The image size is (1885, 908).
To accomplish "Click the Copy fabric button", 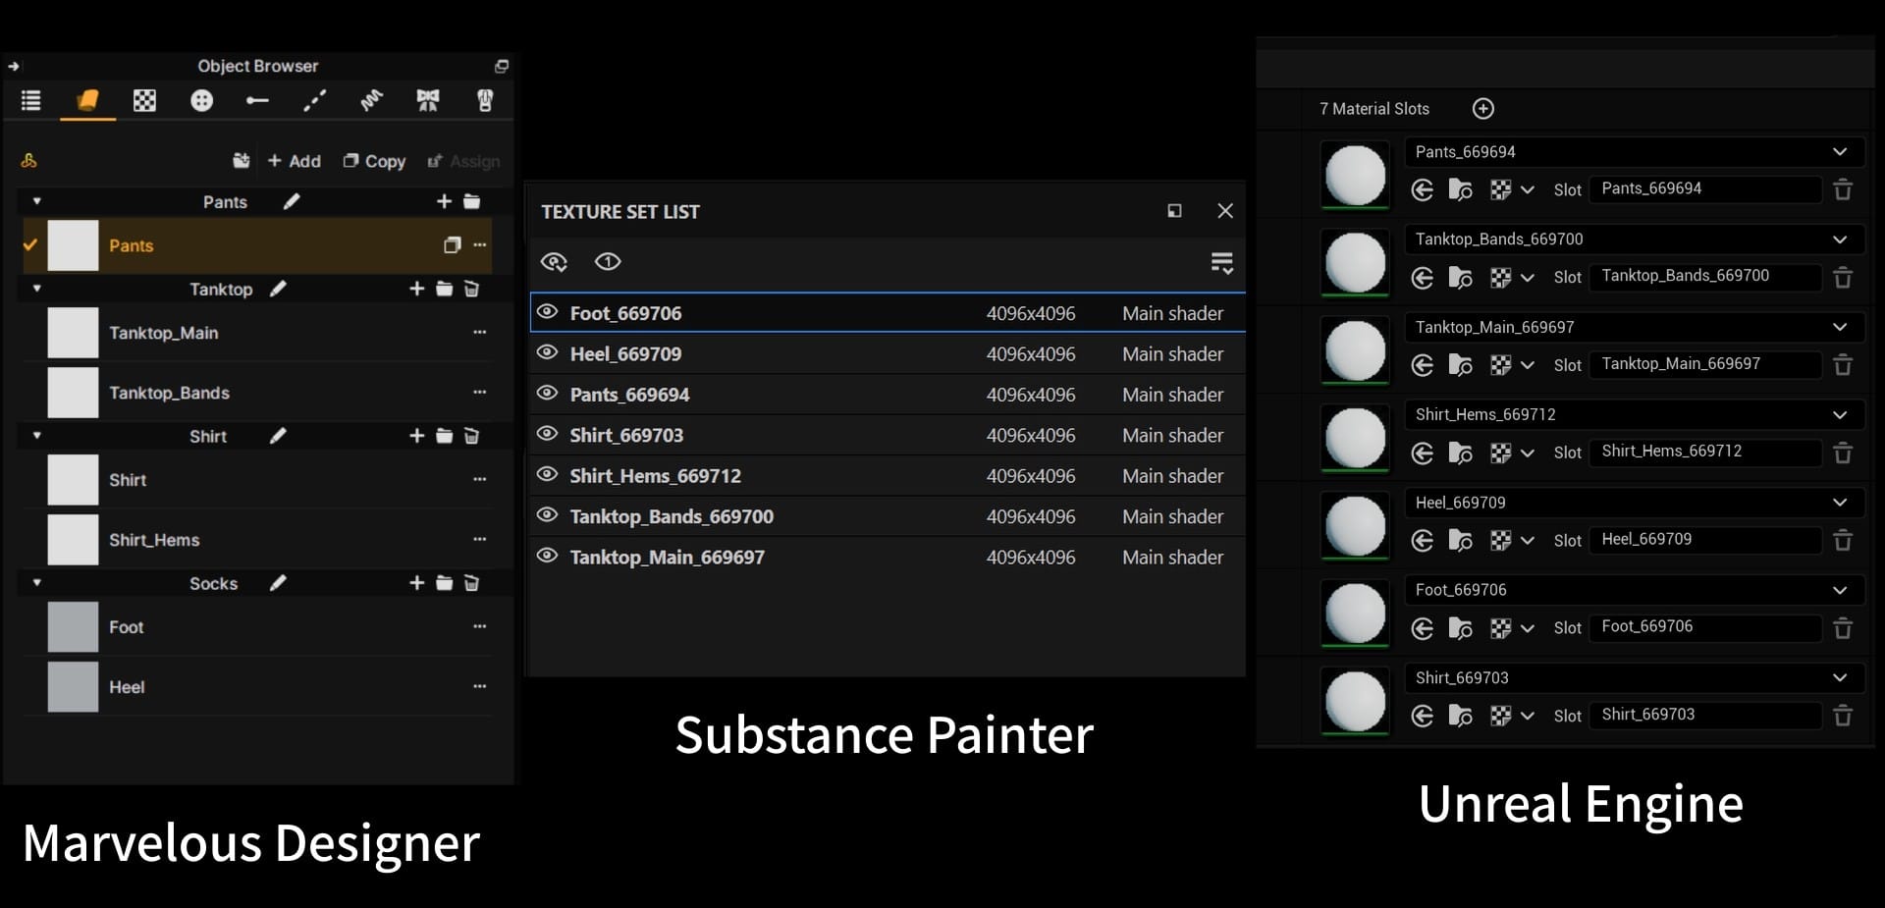I will 374,161.
